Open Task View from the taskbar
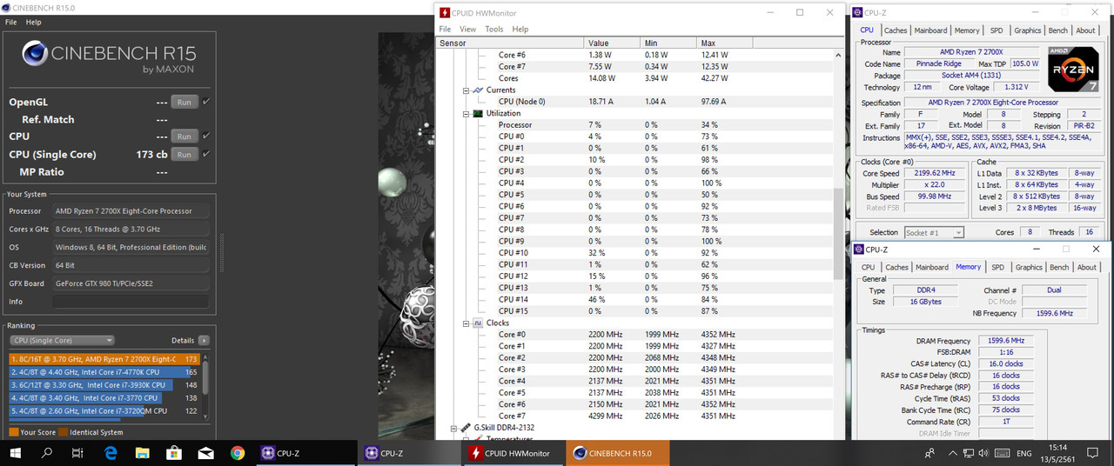The image size is (1114, 466). [x=78, y=453]
